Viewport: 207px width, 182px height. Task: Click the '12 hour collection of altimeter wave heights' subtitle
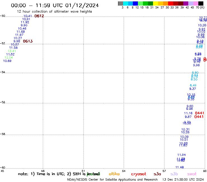(54, 11)
